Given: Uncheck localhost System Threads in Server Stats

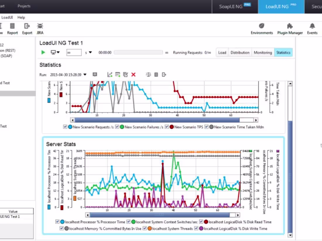Looking at the screenshot, I should (x=145, y=228).
